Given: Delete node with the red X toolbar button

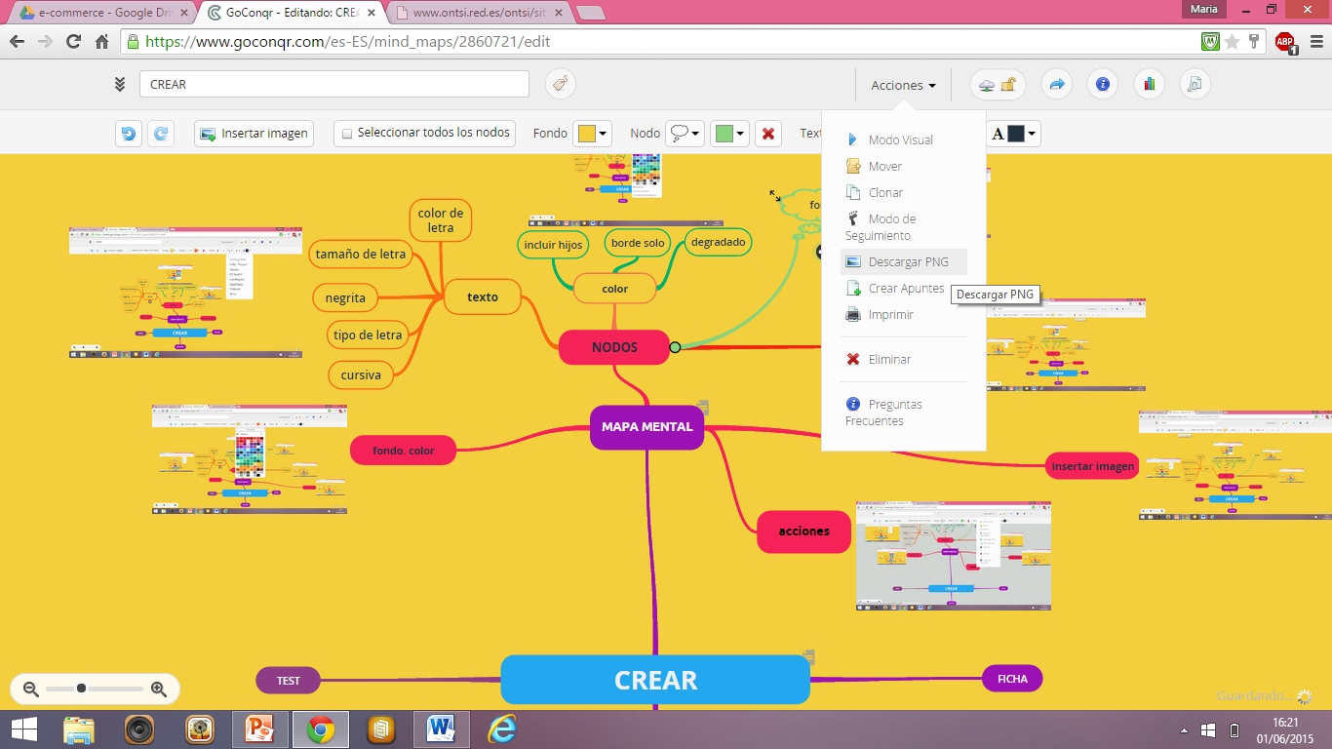Looking at the screenshot, I should pos(768,134).
